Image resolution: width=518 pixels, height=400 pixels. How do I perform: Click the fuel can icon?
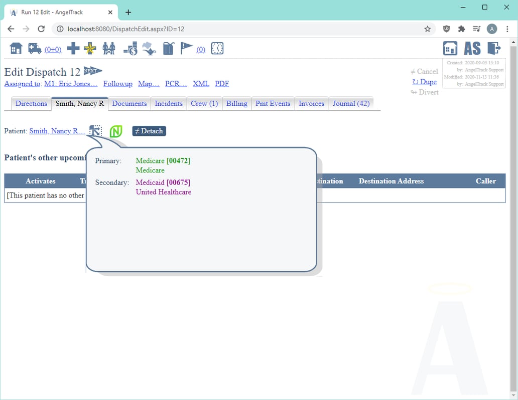(x=168, y=49)
